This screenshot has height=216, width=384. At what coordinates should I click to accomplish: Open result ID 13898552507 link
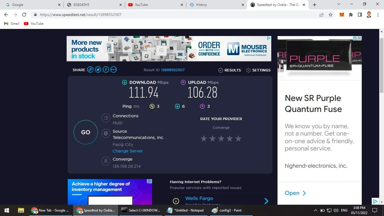click(x=173, y=70)
